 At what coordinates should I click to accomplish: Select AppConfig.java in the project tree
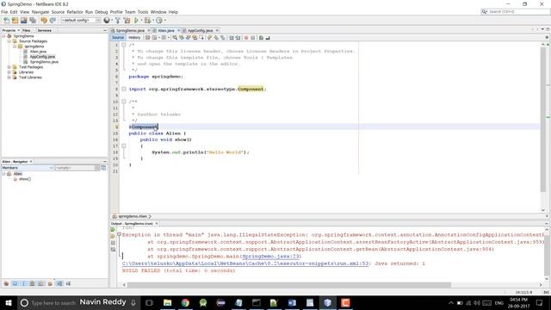42,57
